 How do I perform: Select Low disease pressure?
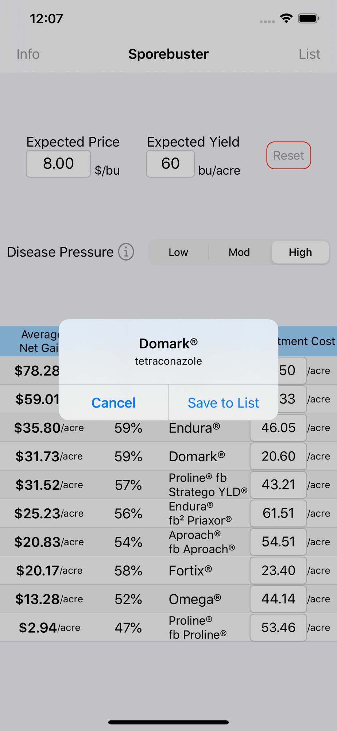point(178,252)
